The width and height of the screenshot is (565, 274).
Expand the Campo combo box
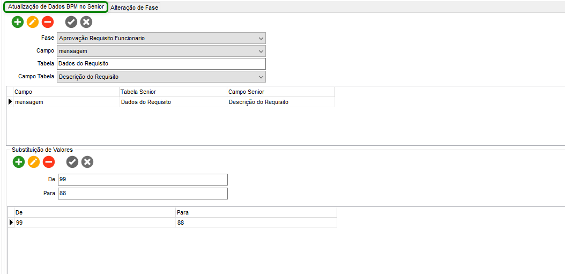[261, 51]
